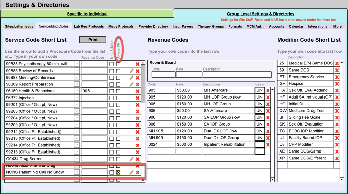The image size is (348, 194).
Task: Open the Therapy Groups link
Action: pos(210,26)
